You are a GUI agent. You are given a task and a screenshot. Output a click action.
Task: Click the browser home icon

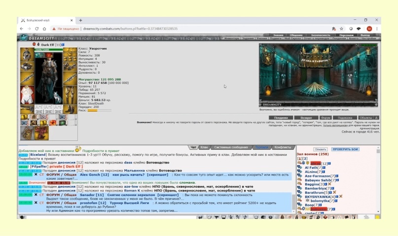pyautogui.click(x=44, y=29)
